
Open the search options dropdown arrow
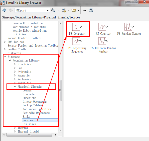(58, 10)
